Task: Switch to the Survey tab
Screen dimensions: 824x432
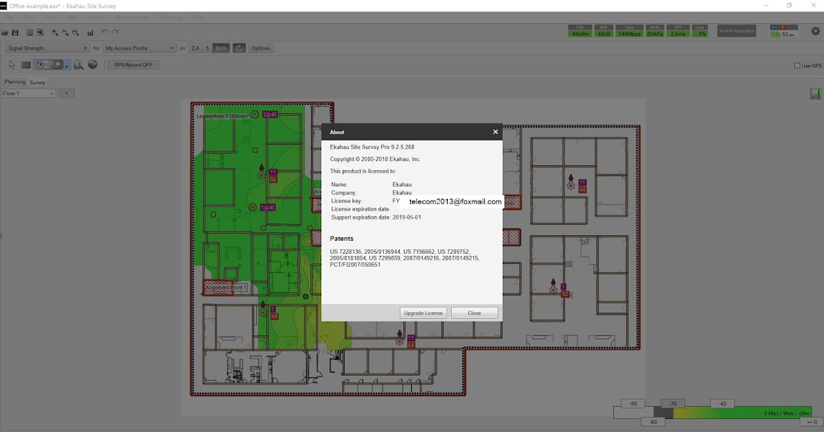Action: (x=37, y=82)
